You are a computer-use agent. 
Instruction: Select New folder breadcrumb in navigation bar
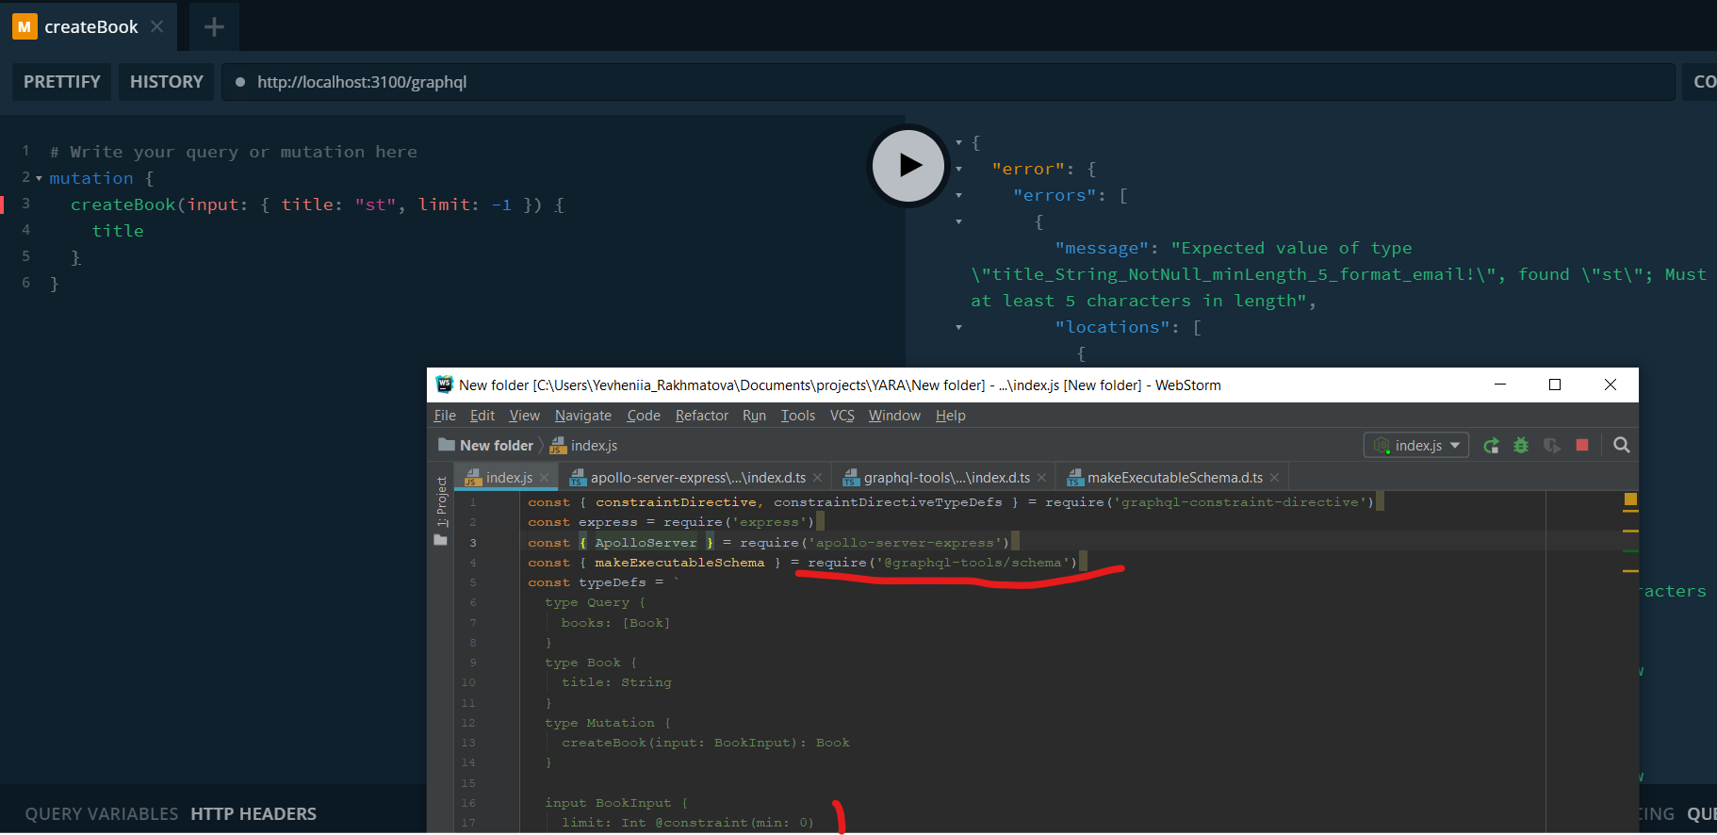pyautogui.click(x=485, y=445)
